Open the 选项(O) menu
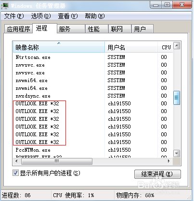Viewport: 194px width, 201px height. 41,16
